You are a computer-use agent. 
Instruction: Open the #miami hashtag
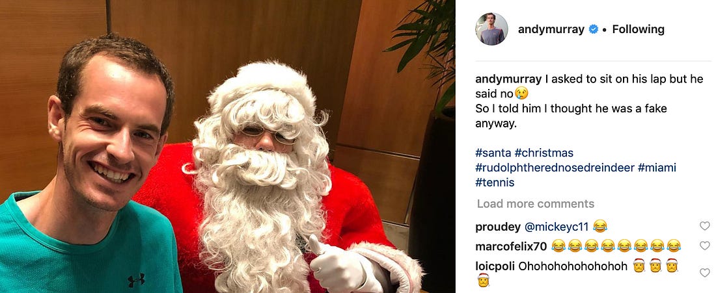pyautogui.click(x=657, y=168)
